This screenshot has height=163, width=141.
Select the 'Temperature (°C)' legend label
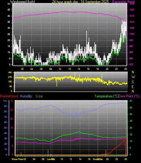[x=106, y=96]
